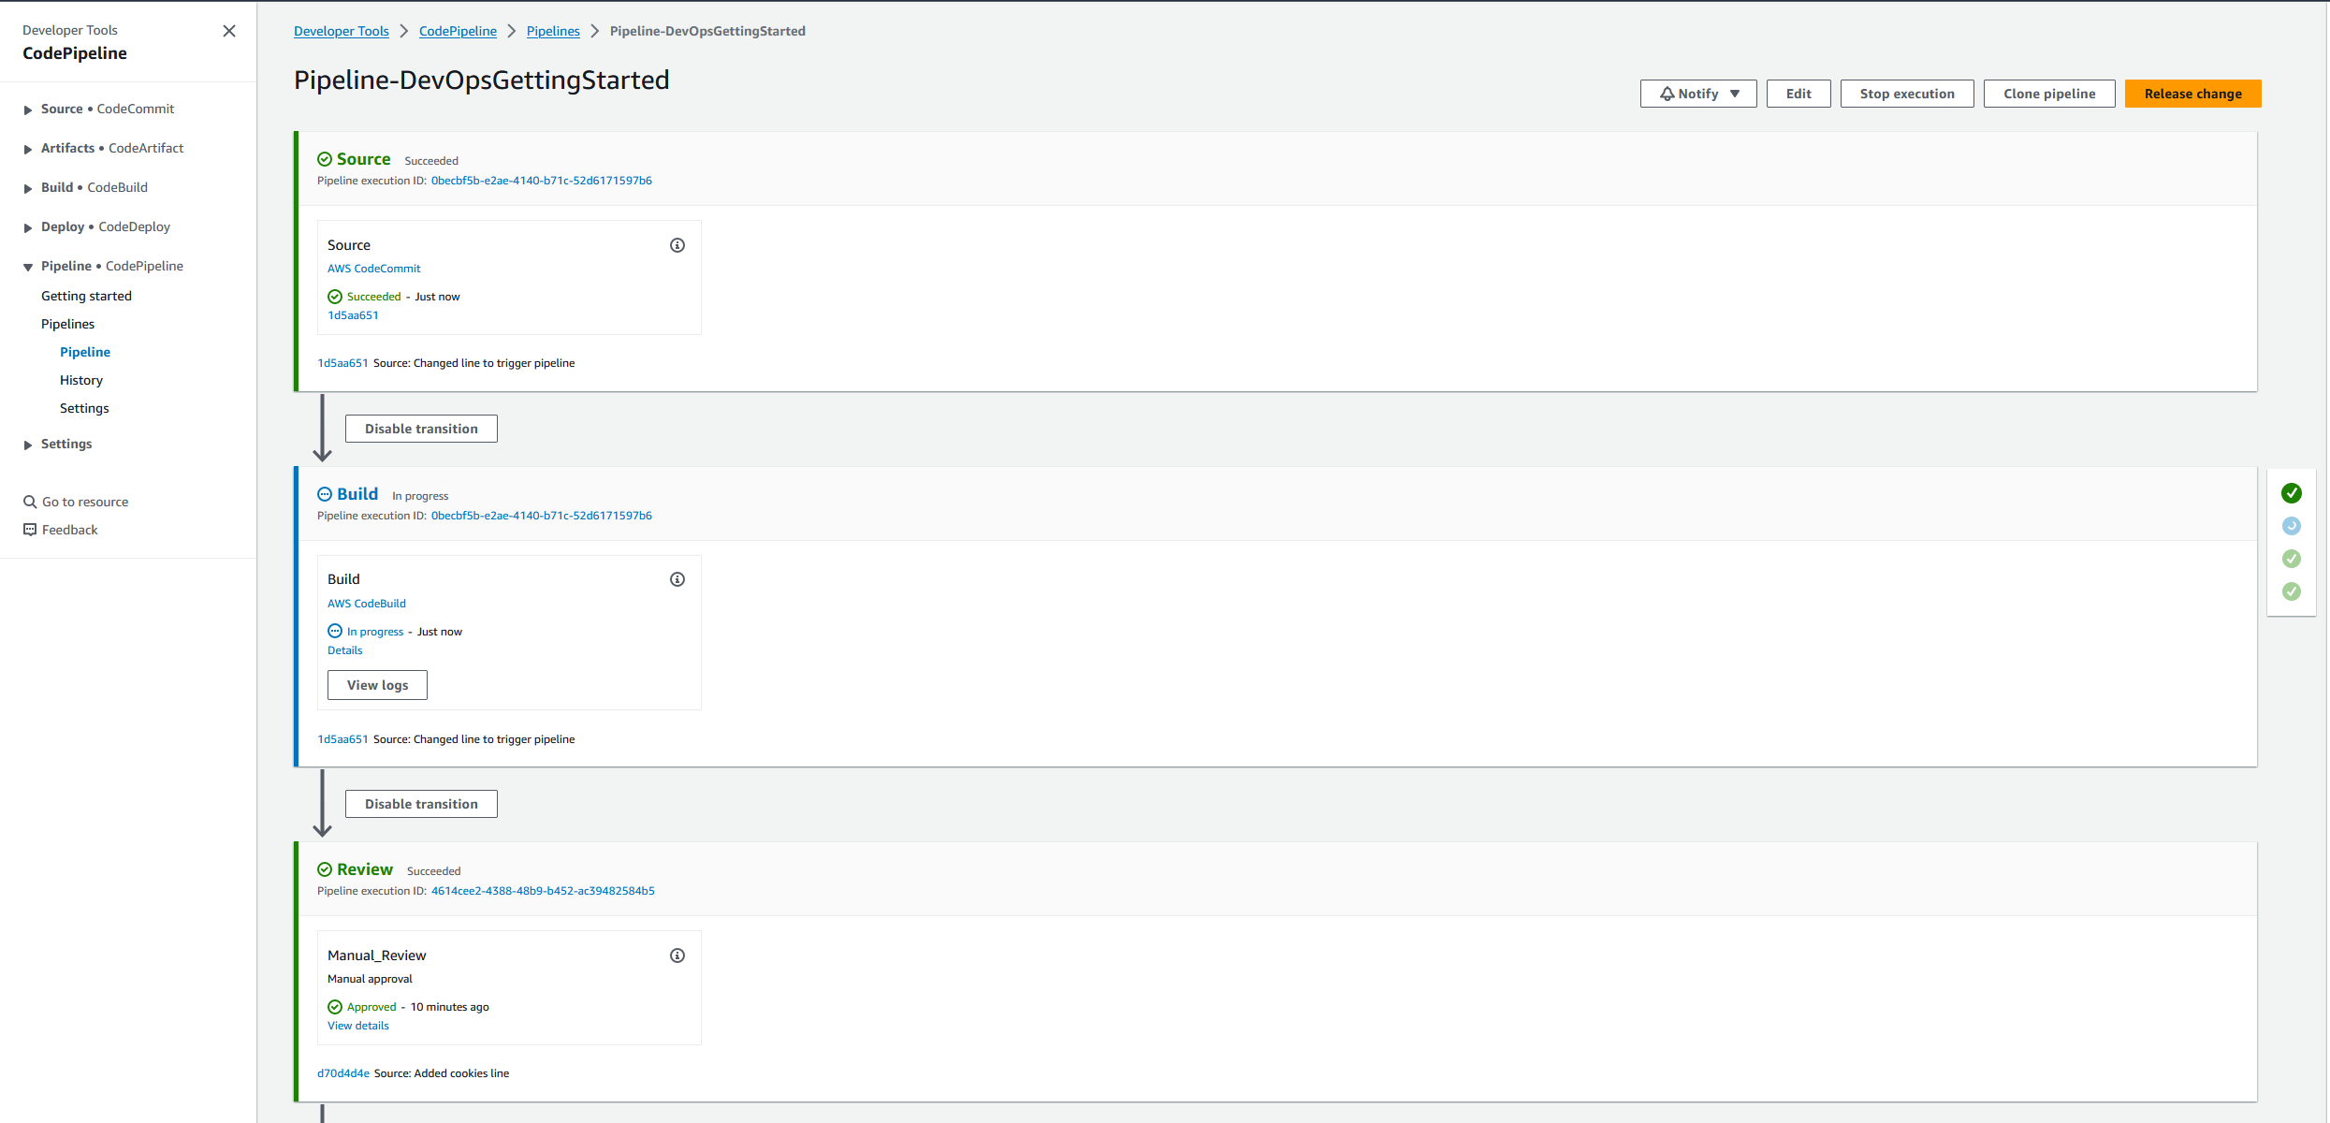The image size is (2330, 1123).
Task: Click the Build action info icon
Action: [677, 579]
